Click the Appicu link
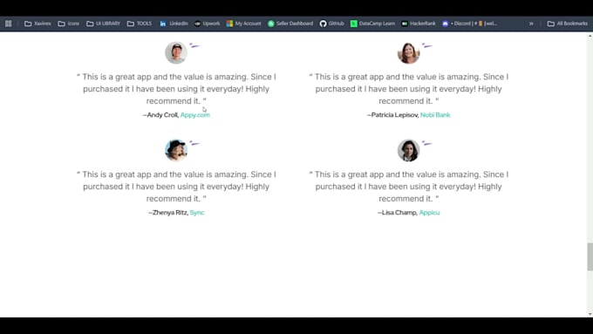This screenshot has width=593, height=334. pos(429,213)
